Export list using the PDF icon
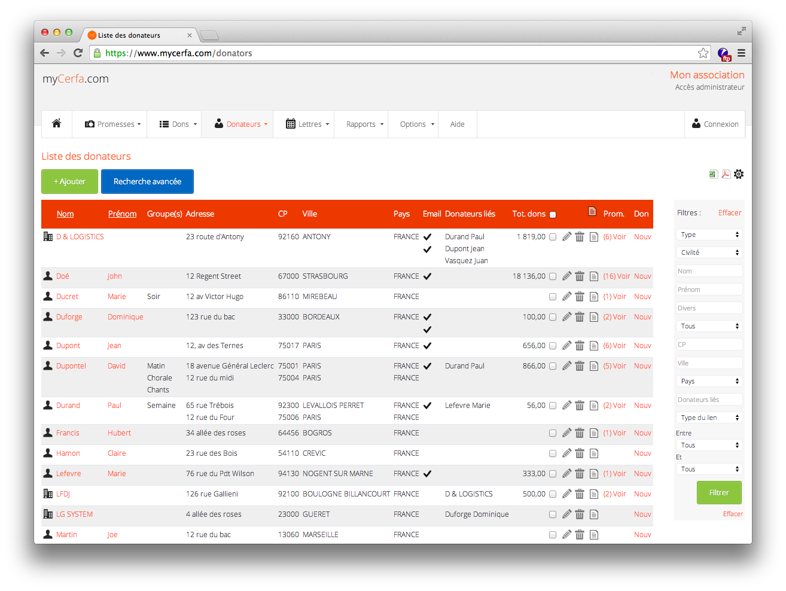Image resolution: width=786 pixels, height=591 pixels. tap(726, 174)
